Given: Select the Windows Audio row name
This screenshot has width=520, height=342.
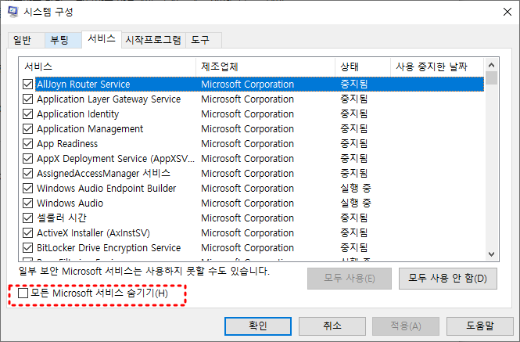Looking at the screenshot, I should pos(70,203).
